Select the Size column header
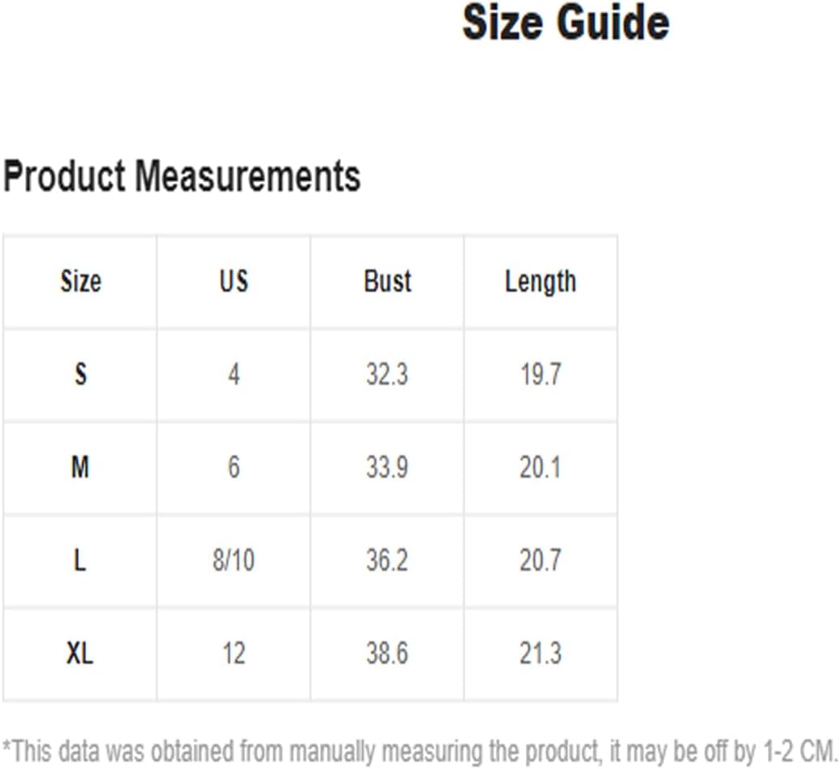840x769 pixels. (x=80, y=281)
